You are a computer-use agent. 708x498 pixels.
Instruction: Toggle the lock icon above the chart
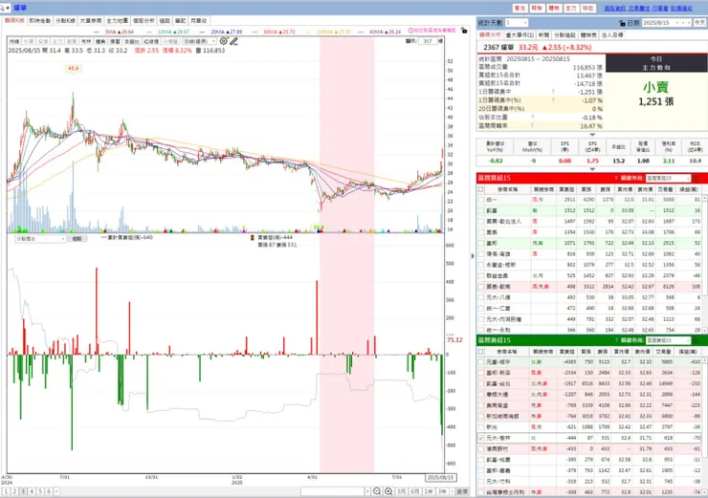(x=464, y=31)
